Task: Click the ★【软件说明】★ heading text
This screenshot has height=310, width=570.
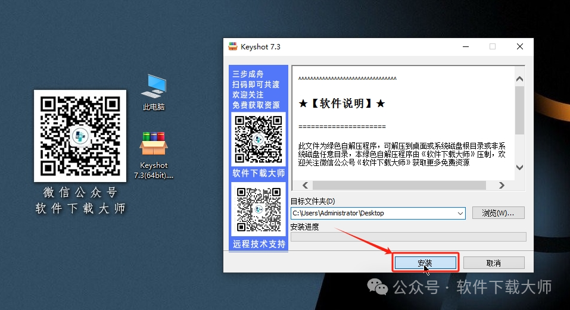Action: pos(341,104)
